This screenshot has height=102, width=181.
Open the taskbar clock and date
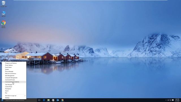point(177,100)
